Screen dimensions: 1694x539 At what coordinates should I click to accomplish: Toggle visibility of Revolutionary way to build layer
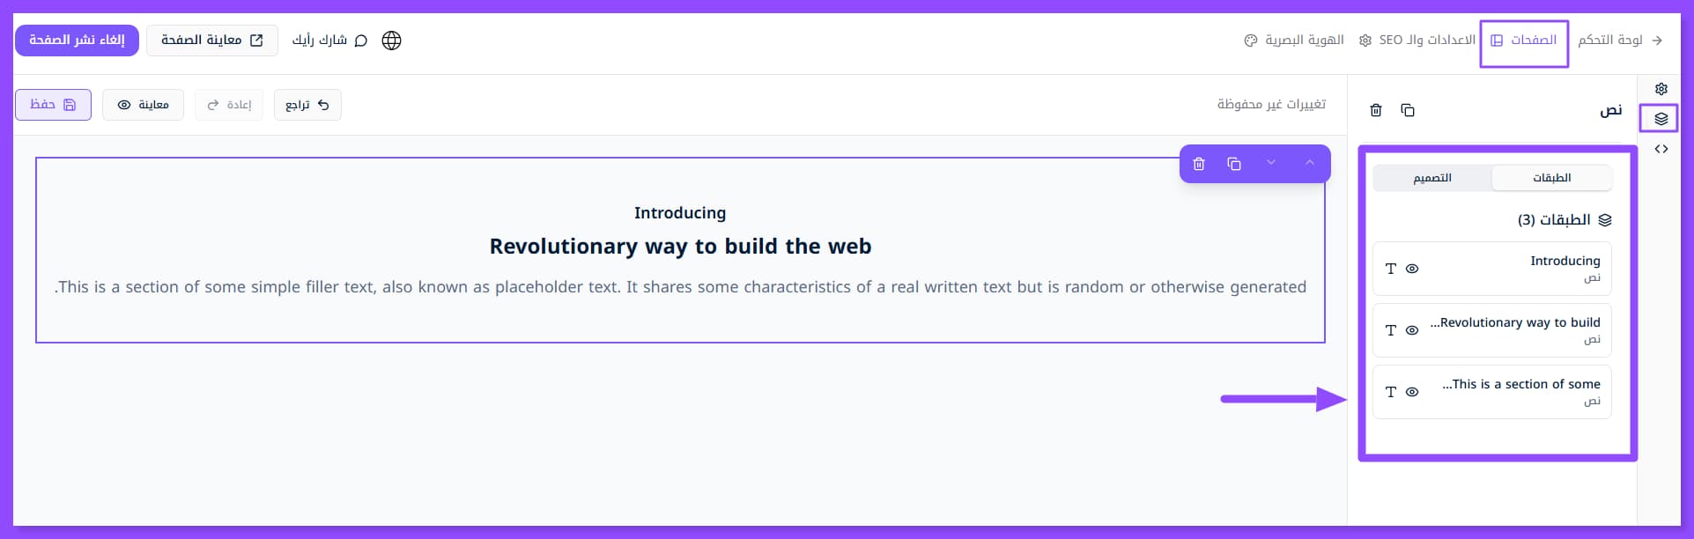click(1412, 330)
